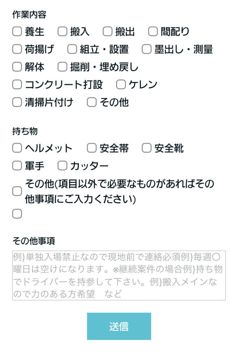Check the 解体 checkbox
This screenshot has height=356, width=238.
pos(17,67)
